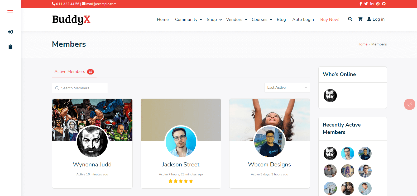
Task: Click bearded avatar in Recently Active Members
Action: click(x=330, y=153)
